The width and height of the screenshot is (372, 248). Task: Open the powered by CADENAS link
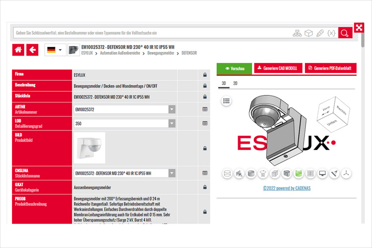pos(287,188)
